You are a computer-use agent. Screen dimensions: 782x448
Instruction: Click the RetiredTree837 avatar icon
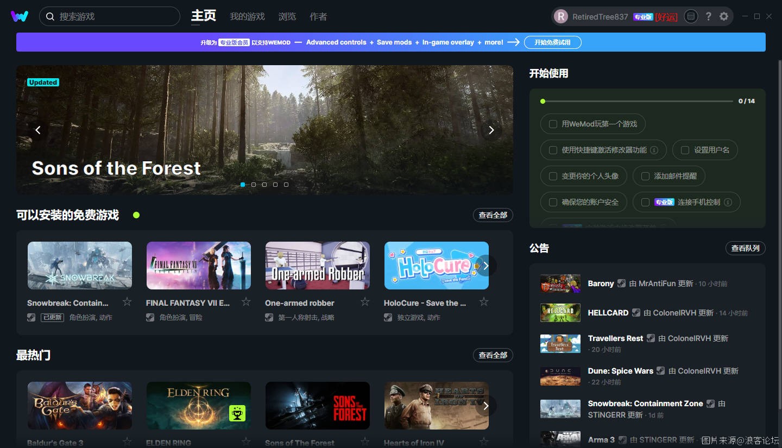coord(560,17)
